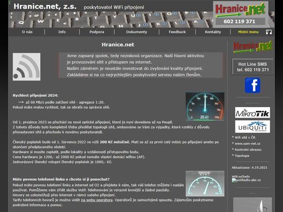Click the 'Hranice.net, z.s.' site title

(x=45, y=7)
